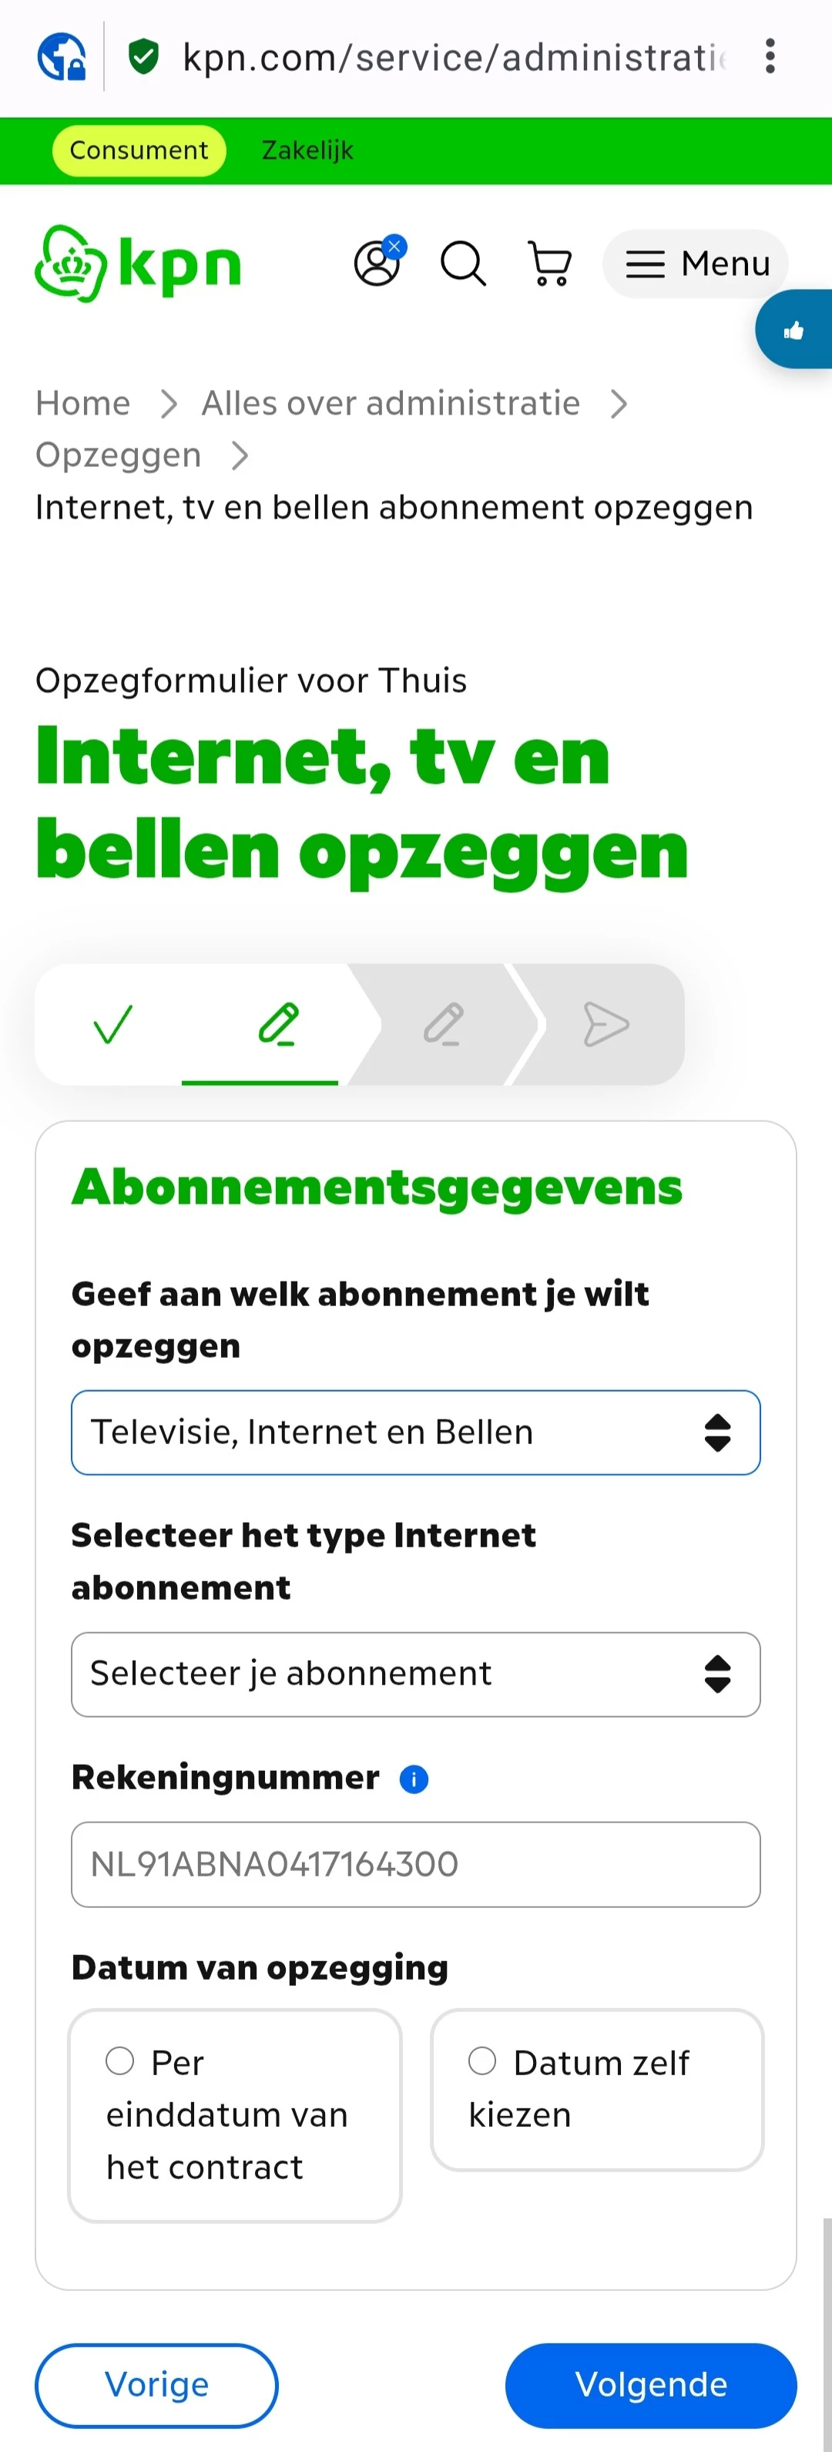
Task: Open the account profile icon
Action: click(378, 263)
